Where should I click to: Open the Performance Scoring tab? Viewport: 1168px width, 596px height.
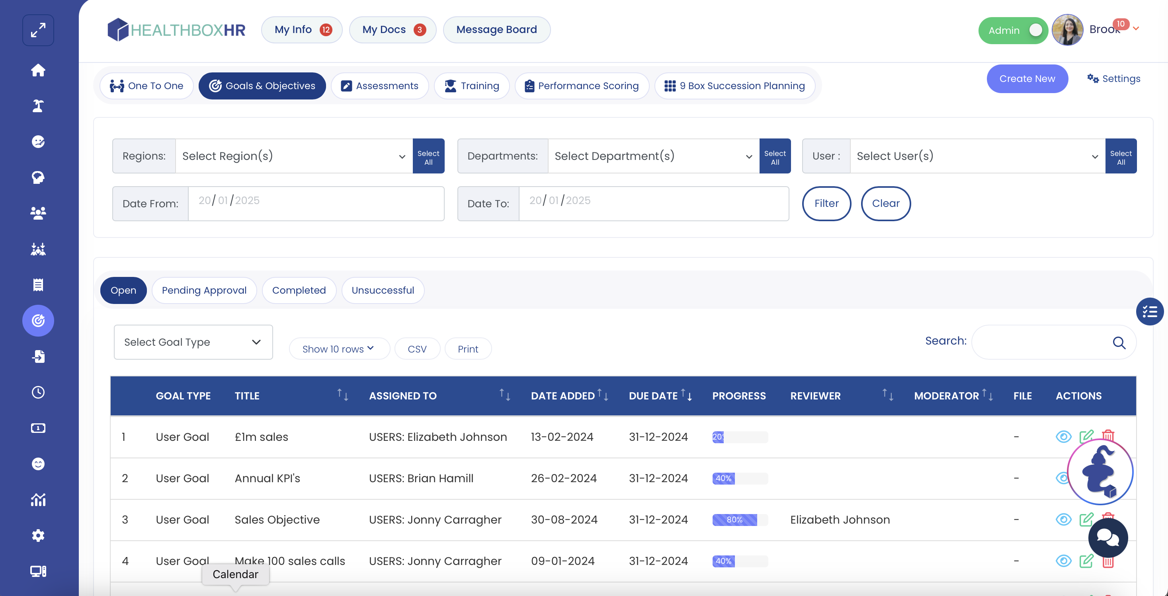click(x=582, y=86)
